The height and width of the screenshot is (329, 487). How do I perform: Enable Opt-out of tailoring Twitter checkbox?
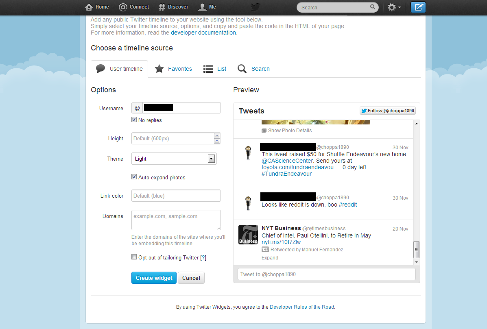click(x=134, y=257)
